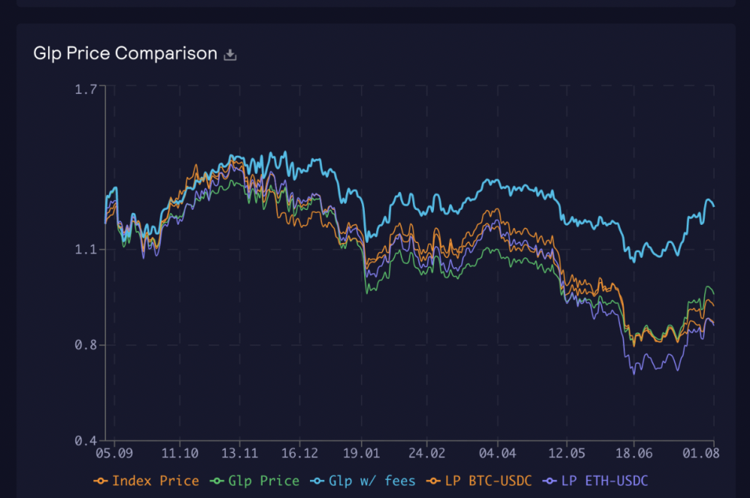Select the Glp w/ fees legend label
This screenshot has width=750, height=498.
tap(370, 481)
